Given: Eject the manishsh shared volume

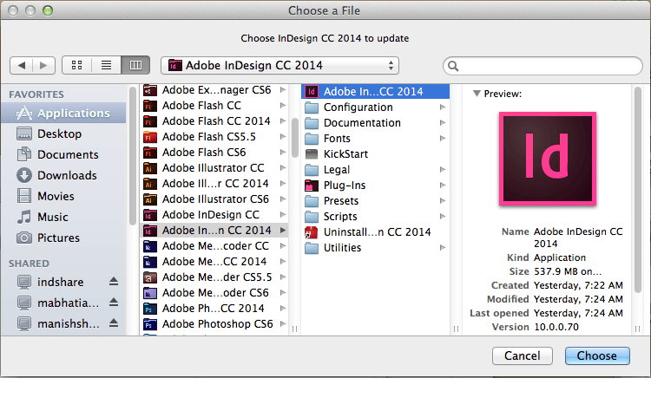Looking at the screenshot, I should point(114,323).
